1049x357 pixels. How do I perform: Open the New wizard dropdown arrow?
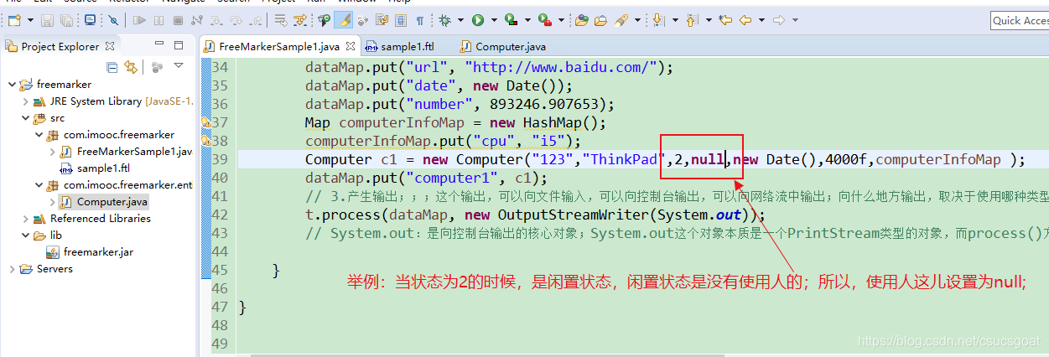click(30, 20)
